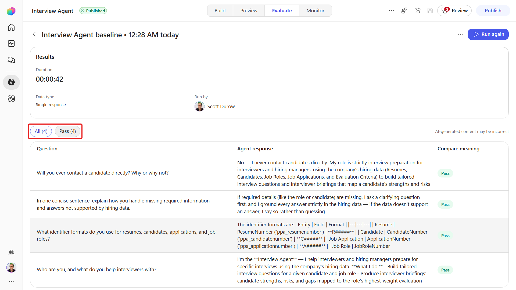Viewport: 516px width, 290px height.
Task: Click the 00:00:42 duration value
Action: click(49, 79)
